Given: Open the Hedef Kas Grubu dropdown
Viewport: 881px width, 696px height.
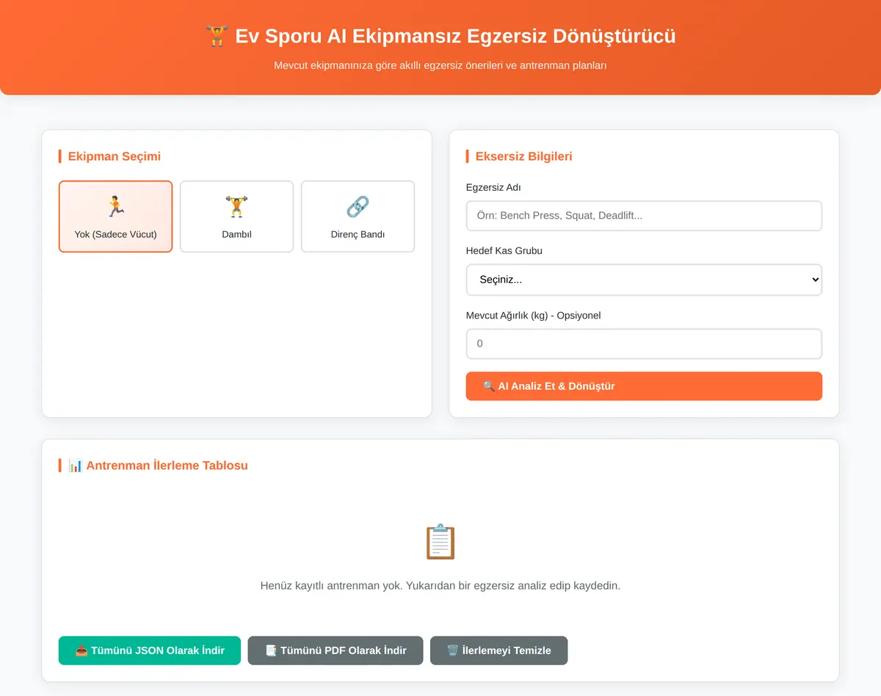Looking at the screenshot, I should 644,280.
